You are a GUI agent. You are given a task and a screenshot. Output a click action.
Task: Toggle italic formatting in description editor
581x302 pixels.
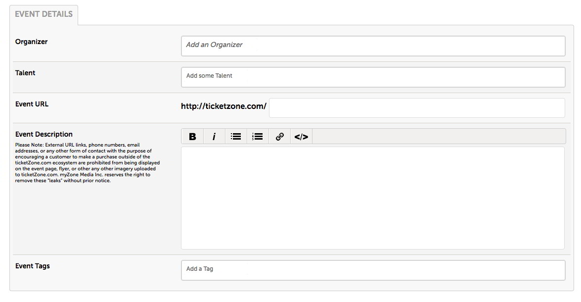tap(214, 137)
